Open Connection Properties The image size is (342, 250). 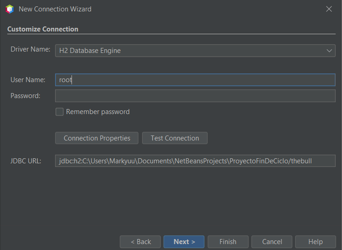[97, 138]
